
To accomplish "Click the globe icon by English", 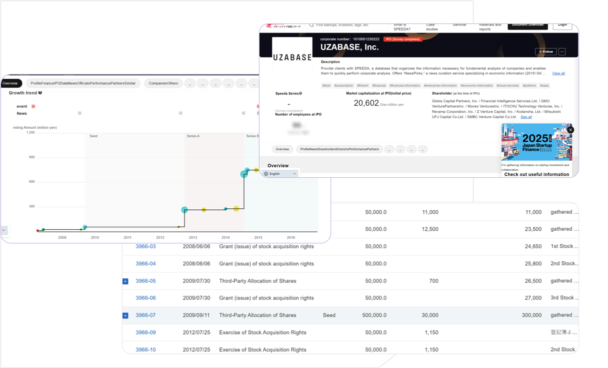I will (x=266, y=174).
